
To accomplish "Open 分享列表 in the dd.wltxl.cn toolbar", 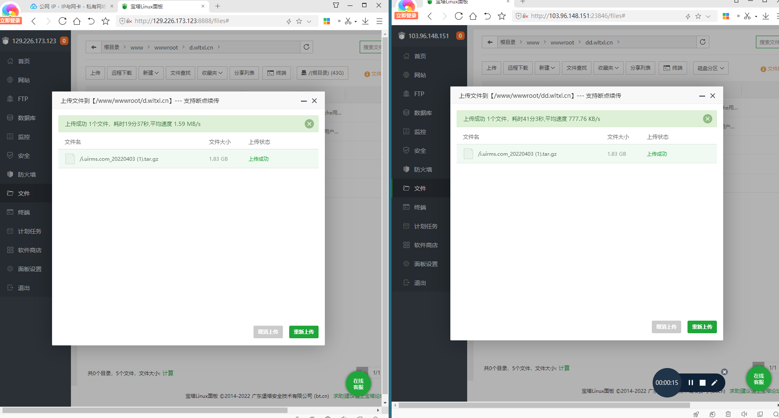I will pos(640,68).
